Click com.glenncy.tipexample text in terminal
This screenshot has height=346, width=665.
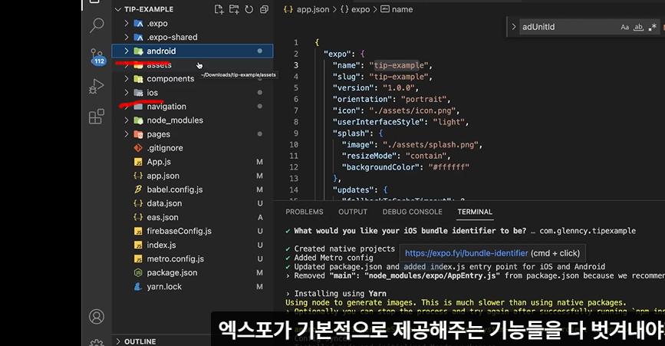pos(588,231)
